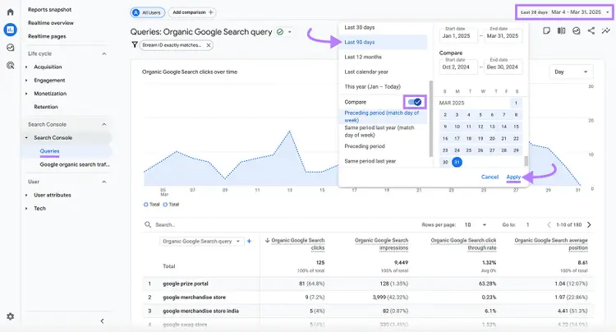Select Queries under Search Console
The height and width of the screenshot is (332, 616).
tap(49, 151)
